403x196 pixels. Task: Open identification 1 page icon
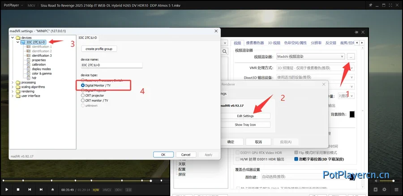28,47
